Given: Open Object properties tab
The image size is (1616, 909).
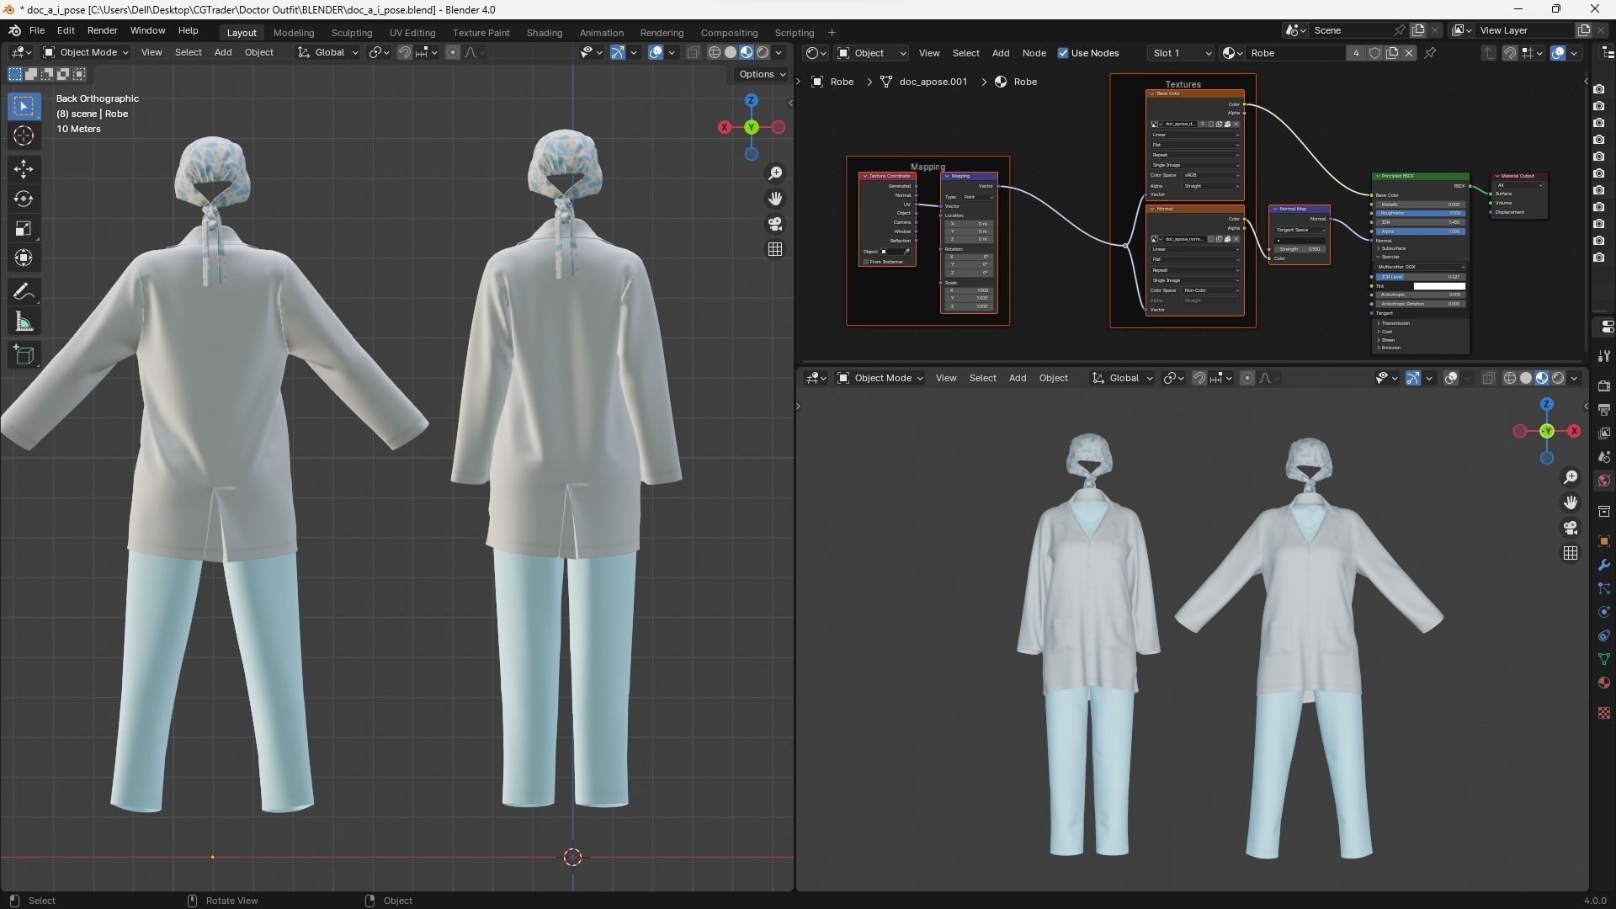Looking at the screenshot, I should click(1603, 541).
